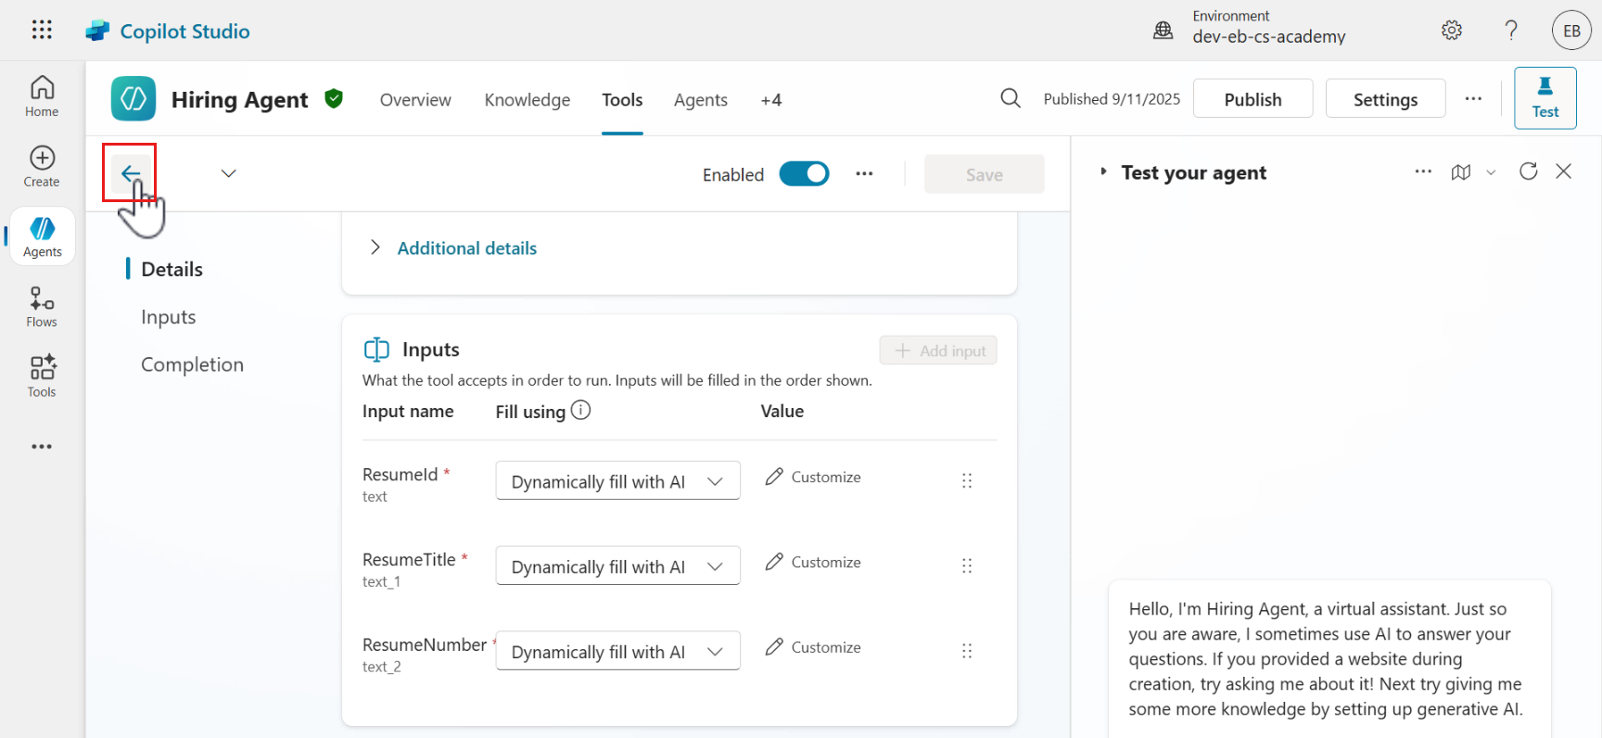Click the back arrow icon
This screenshot has width=1602, height=738.
click(131, 173)
